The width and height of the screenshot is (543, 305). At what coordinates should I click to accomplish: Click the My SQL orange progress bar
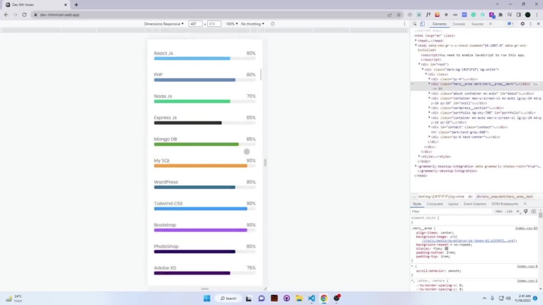[205, 166]
